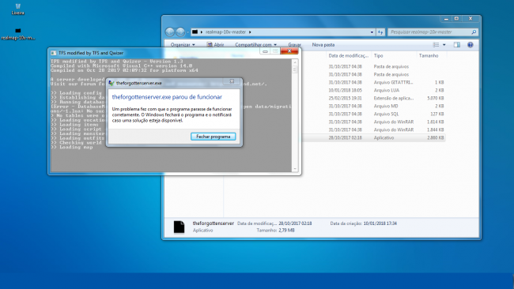
Task: Click the TFS console window title icon
Action: tap(53, 53)
